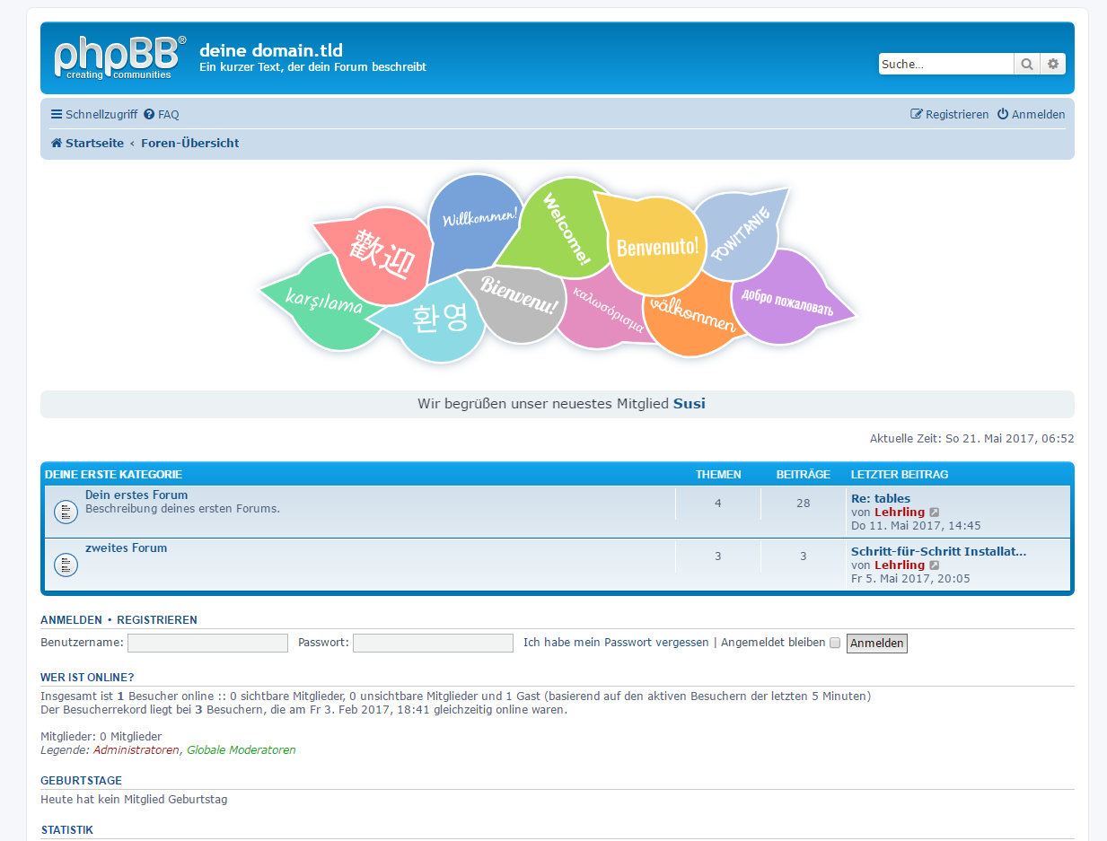Click into the Passwort field
This screenshot has height=841, width=1107.
[433, 643]
